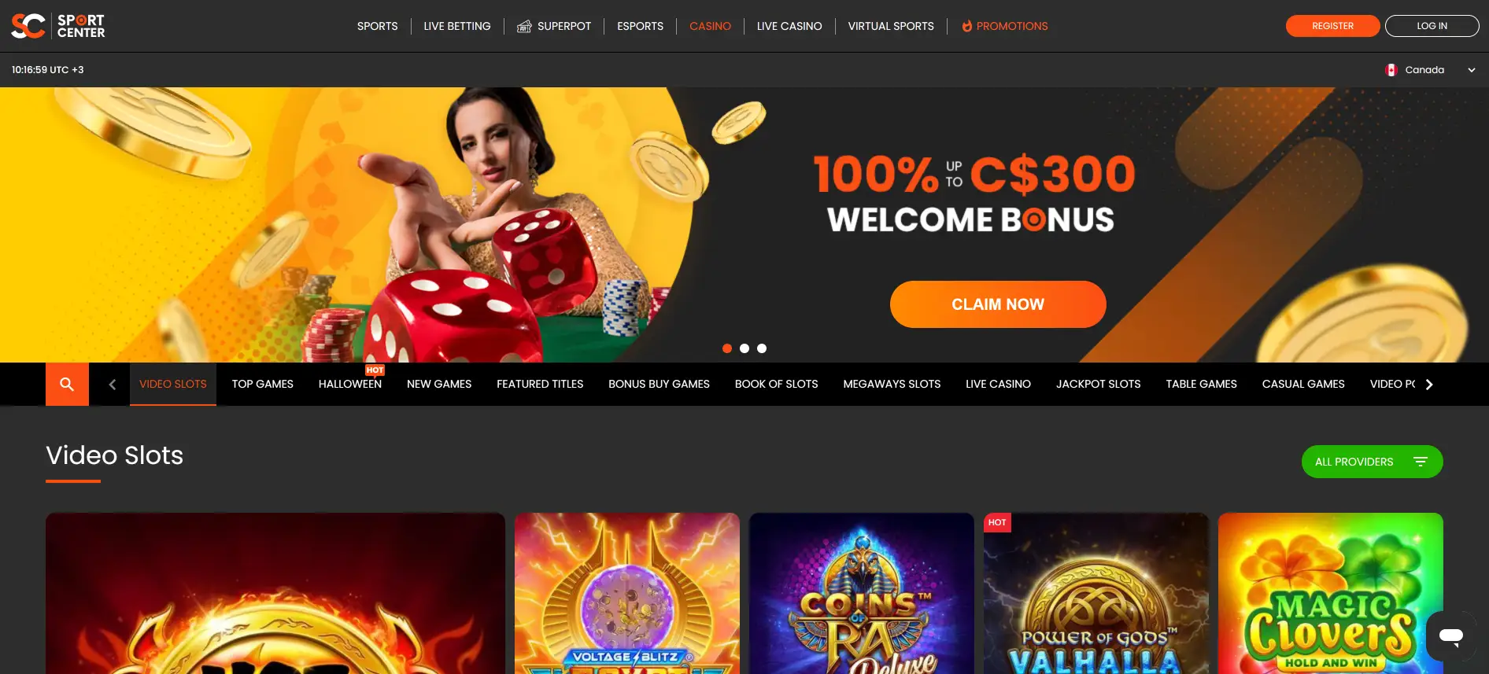Image resolution: width=1489 pixels, height=674 pixels.
Task: Click the Superpot jackpot icon
Action: (x=524, y=27)
